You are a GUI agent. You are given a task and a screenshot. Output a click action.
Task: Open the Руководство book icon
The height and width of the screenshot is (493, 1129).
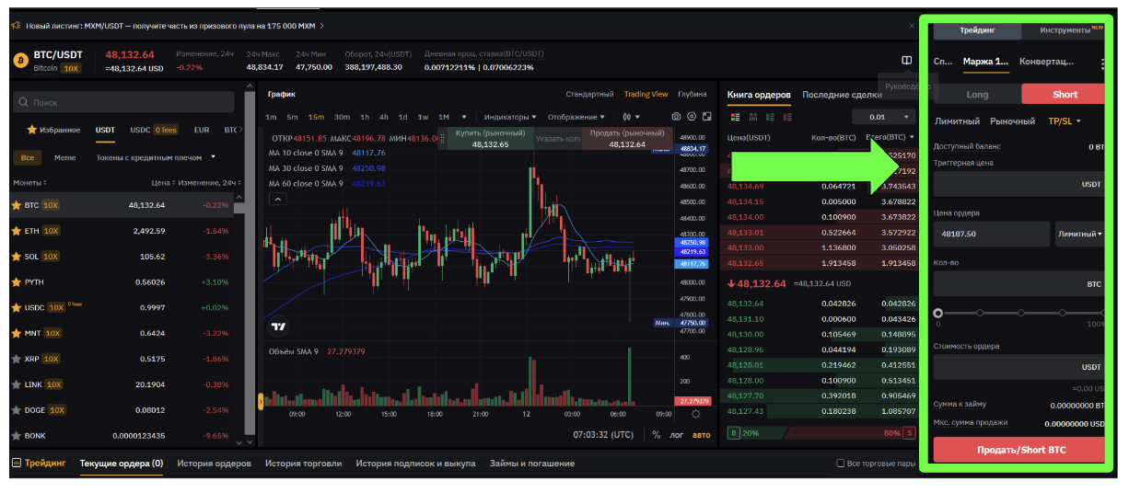coord(907,61)
